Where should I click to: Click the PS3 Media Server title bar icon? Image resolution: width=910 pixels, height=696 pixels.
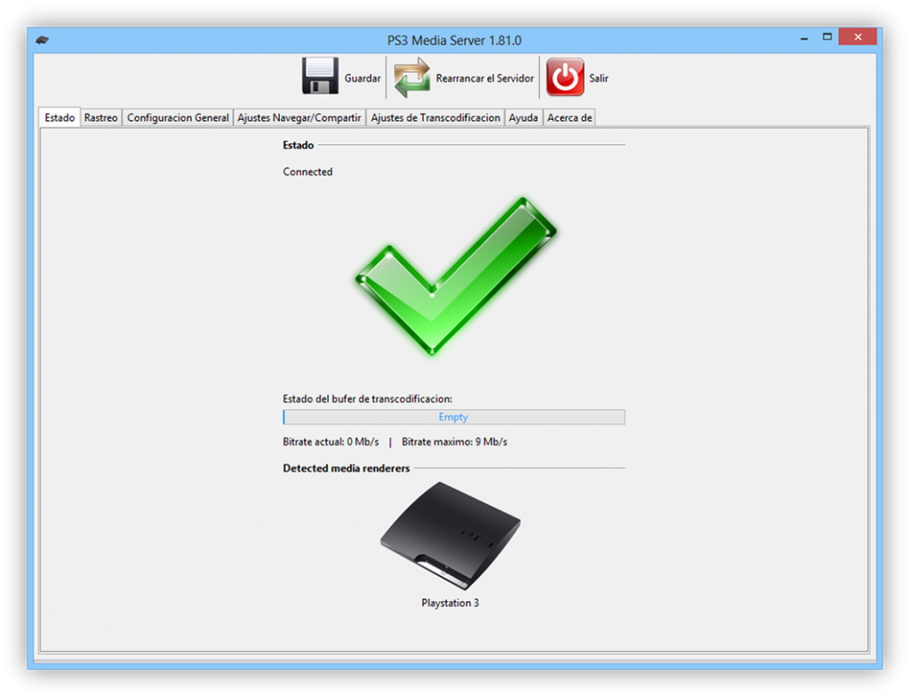click(42, 40)
